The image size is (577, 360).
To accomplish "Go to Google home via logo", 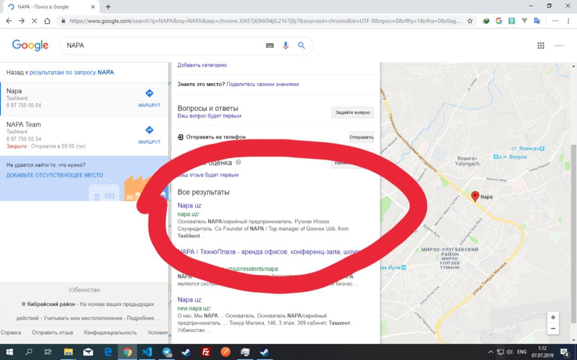I will click(30, 45).
